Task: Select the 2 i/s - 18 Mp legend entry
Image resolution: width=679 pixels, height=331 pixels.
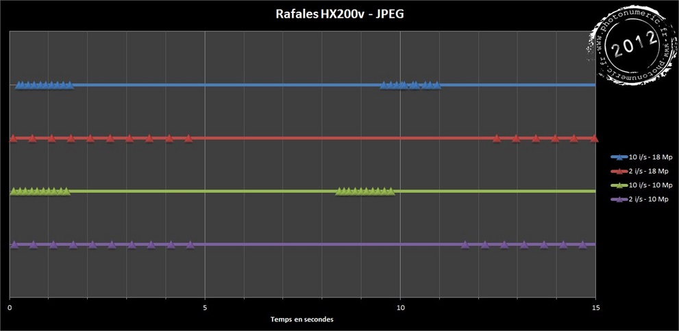Action: pos(639,171)
